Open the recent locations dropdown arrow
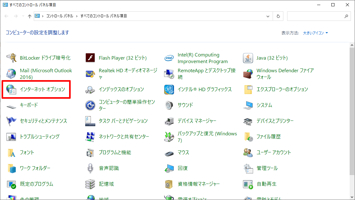Viewport: 355px width, 200px height. coord(23,16)
